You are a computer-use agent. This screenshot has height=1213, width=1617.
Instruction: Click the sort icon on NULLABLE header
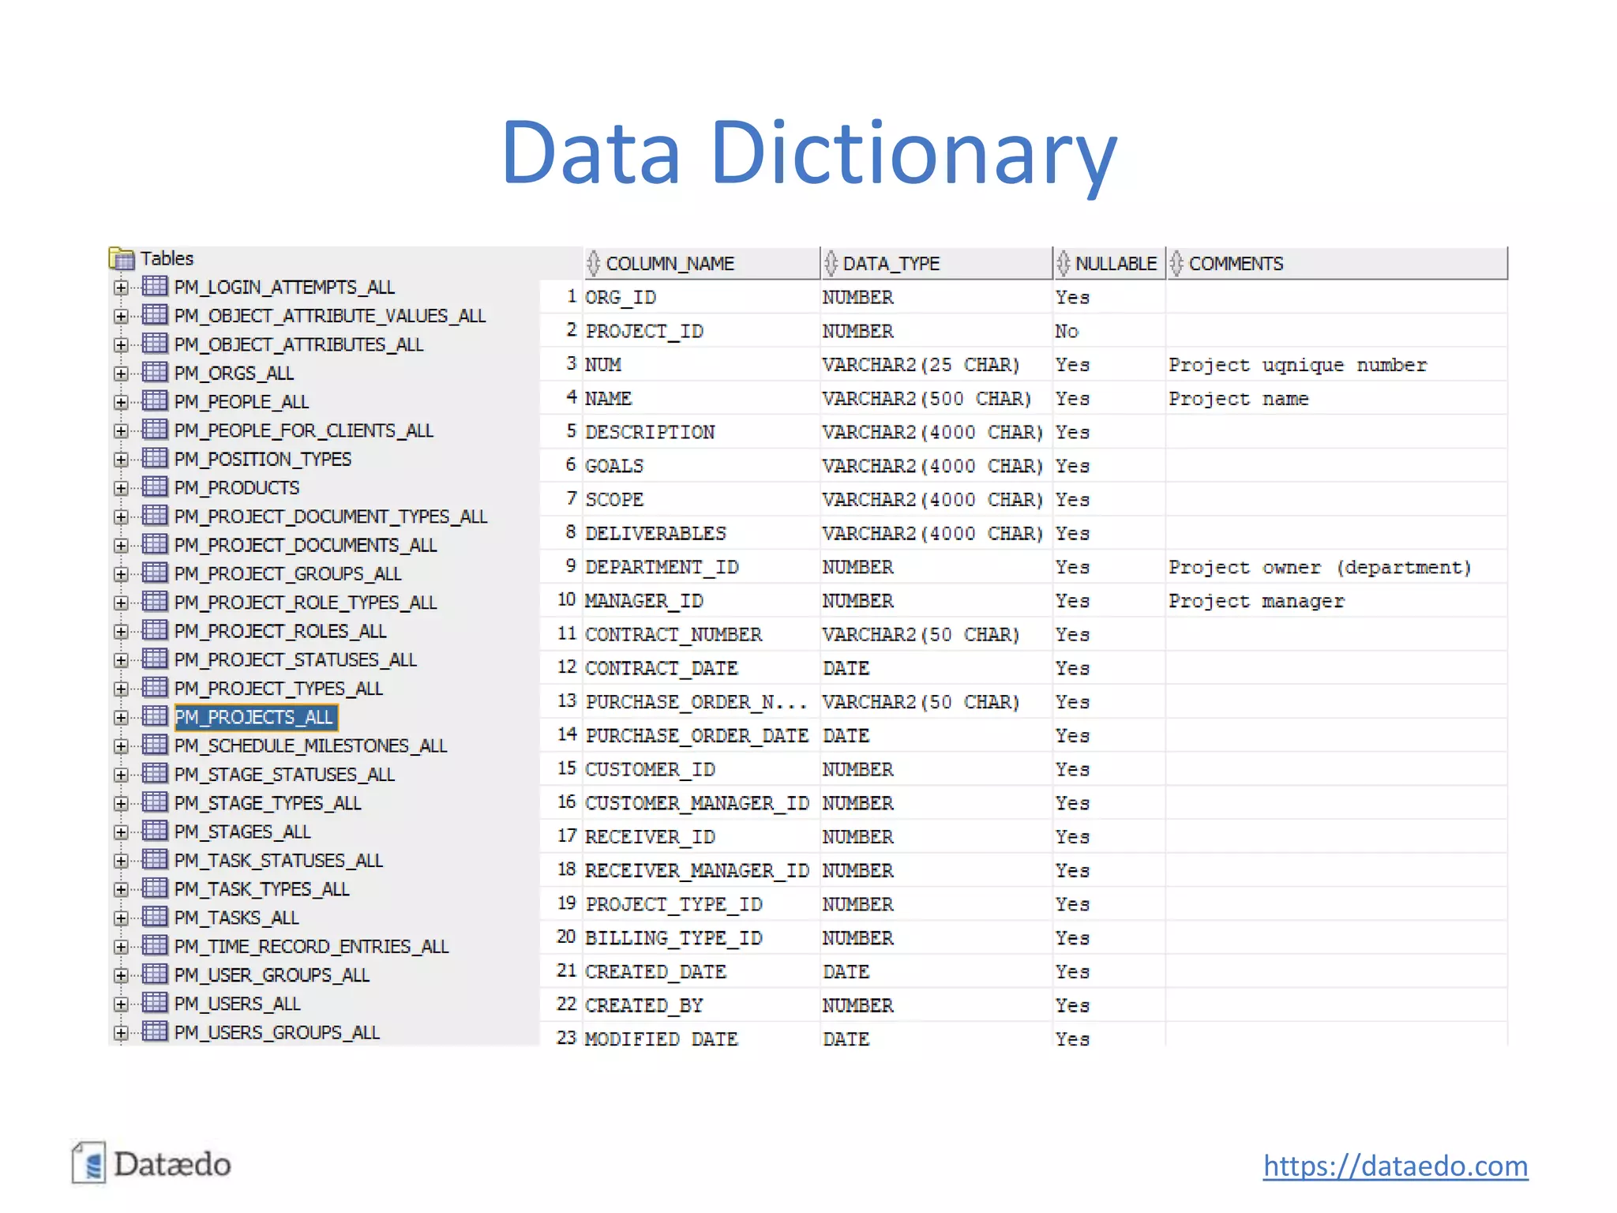pos(1064,263)
